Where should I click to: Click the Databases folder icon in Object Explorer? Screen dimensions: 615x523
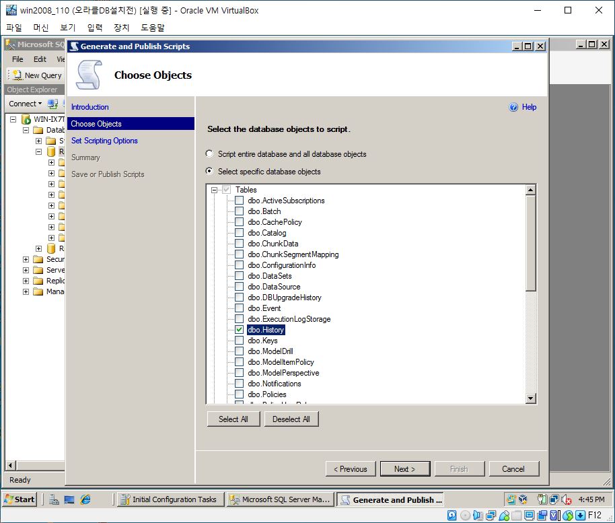pos(38,130)
